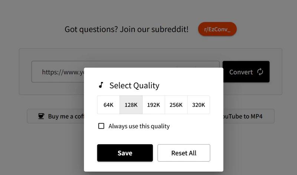Viewport: 297px width, 175px height.
Task: Click the Convert button
Action: click(x=246, y=72)
